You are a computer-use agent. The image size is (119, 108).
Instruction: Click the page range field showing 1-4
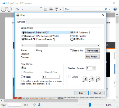[x=51, y=77]
